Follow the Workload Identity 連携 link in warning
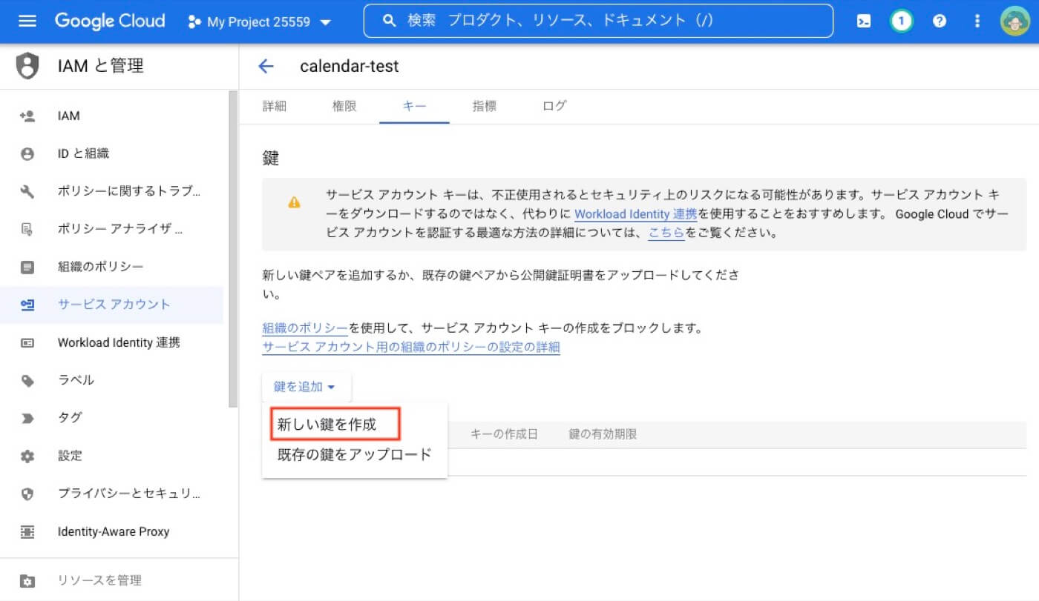This screenshot has width=1039, height=601. point(635,214)
